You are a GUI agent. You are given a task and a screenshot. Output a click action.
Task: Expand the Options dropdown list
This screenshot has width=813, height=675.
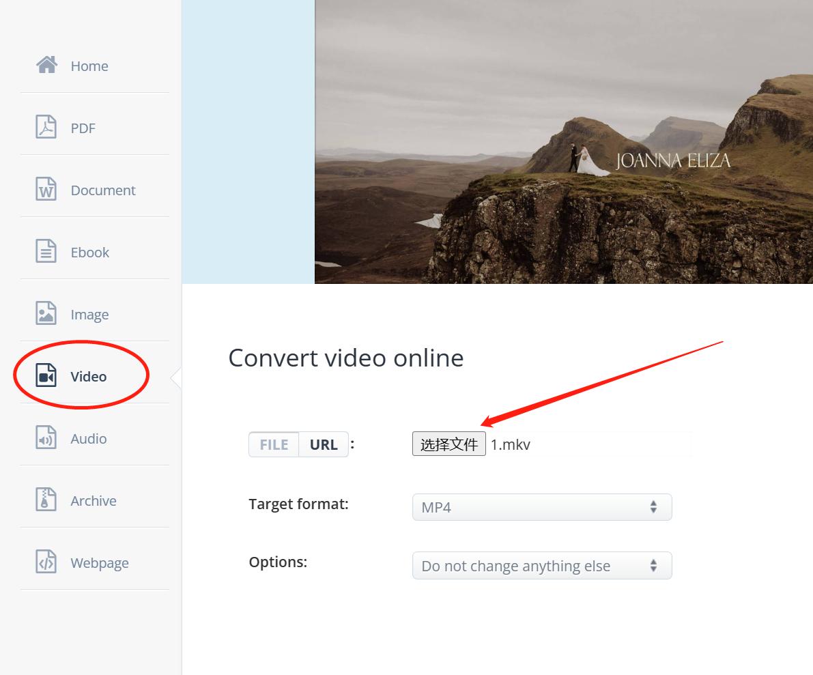(532, 566)
